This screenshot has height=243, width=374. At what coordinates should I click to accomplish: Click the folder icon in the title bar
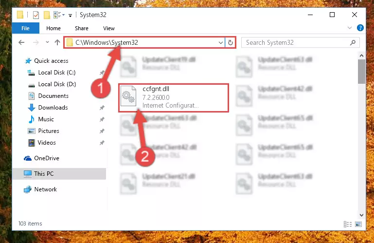point(20,15)
